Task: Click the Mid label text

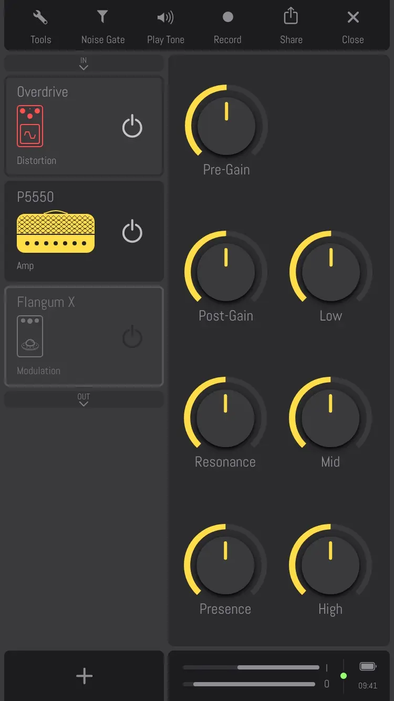Action: click(x=330, y=462)
